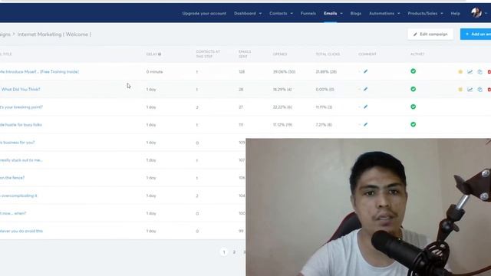Image resolution: width=491 pixels, height=276 pixels.
Task: Edit comment pencil for 'Introduce Myself' email
Action: click(365, 71)
